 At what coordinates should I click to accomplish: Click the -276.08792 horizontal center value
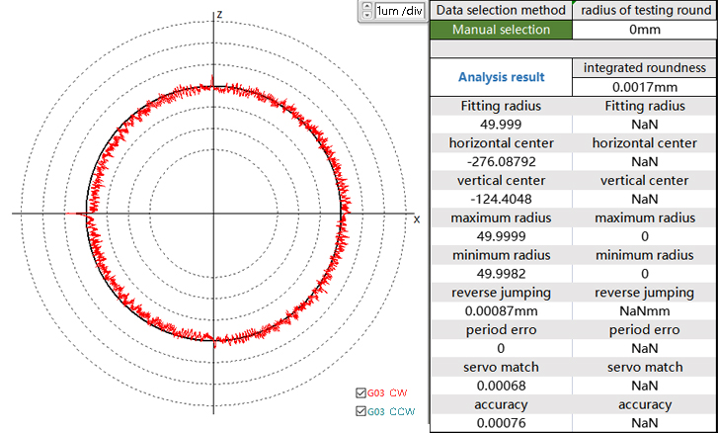pyautogui.click(x=502, y=162)
